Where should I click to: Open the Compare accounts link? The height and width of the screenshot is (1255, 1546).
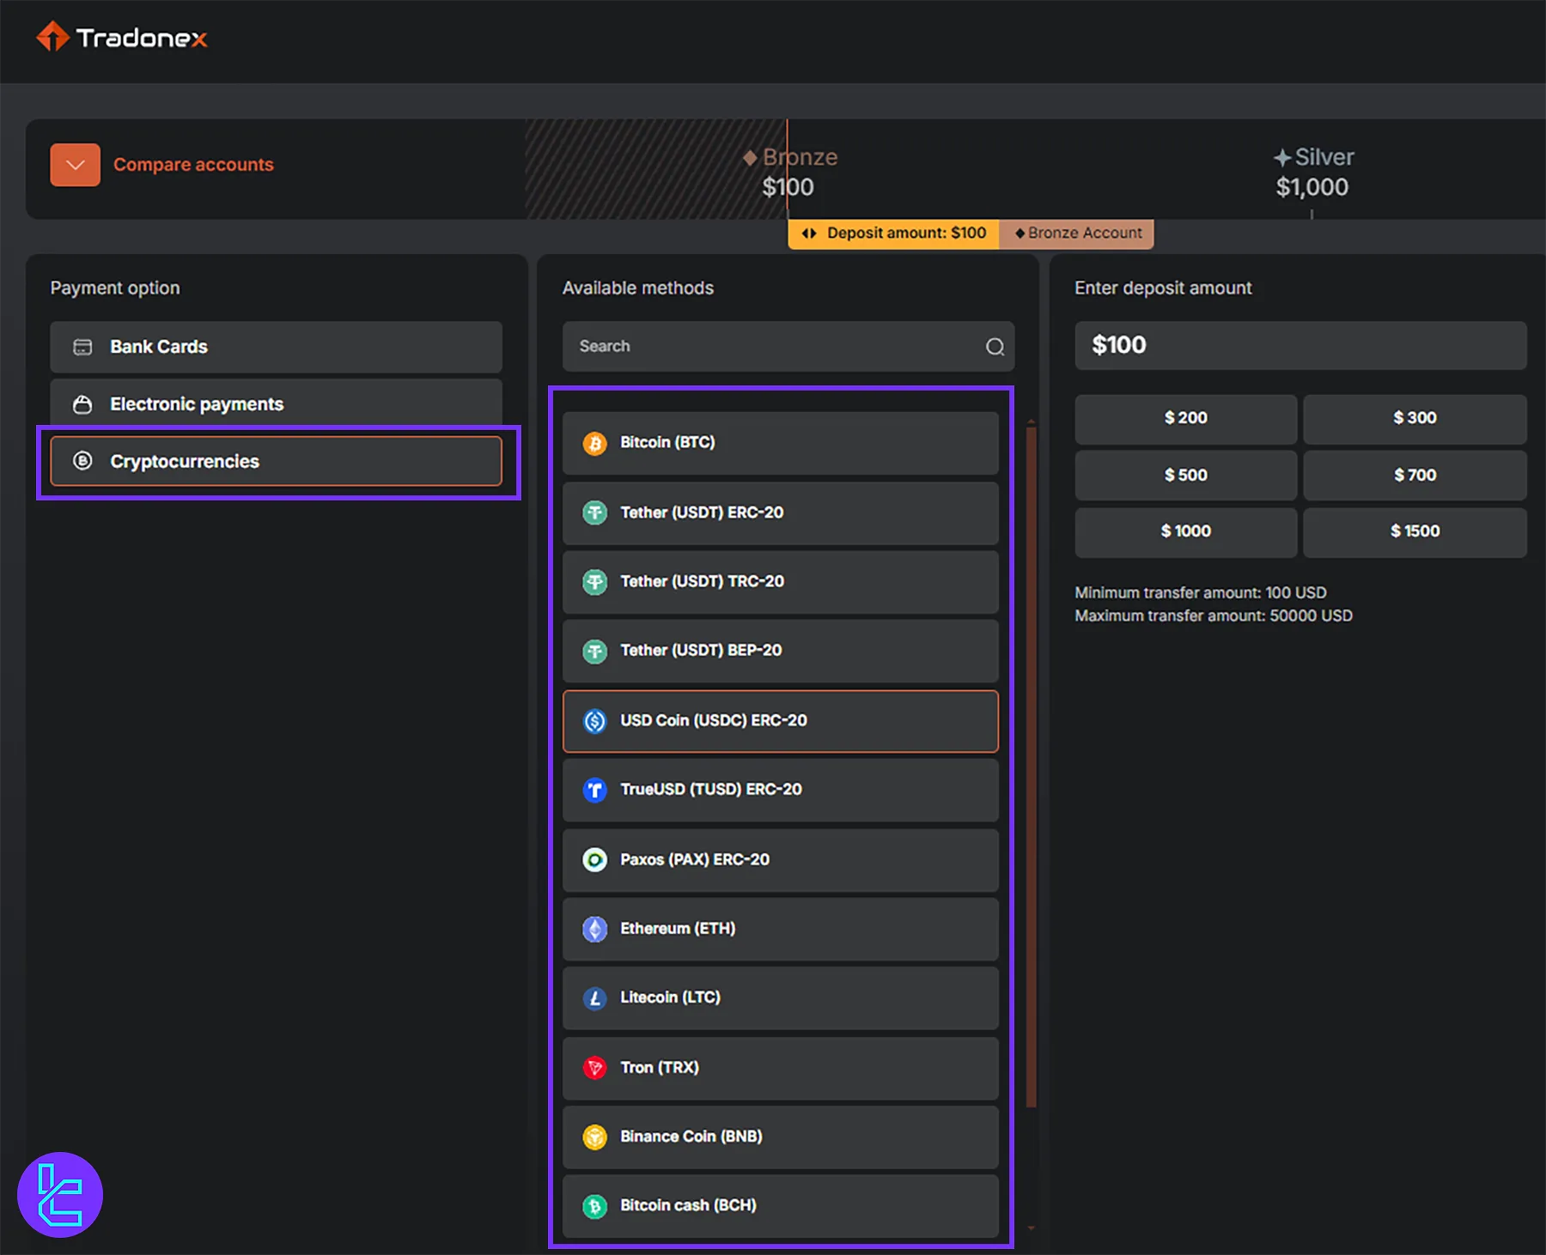pos(193,165)
